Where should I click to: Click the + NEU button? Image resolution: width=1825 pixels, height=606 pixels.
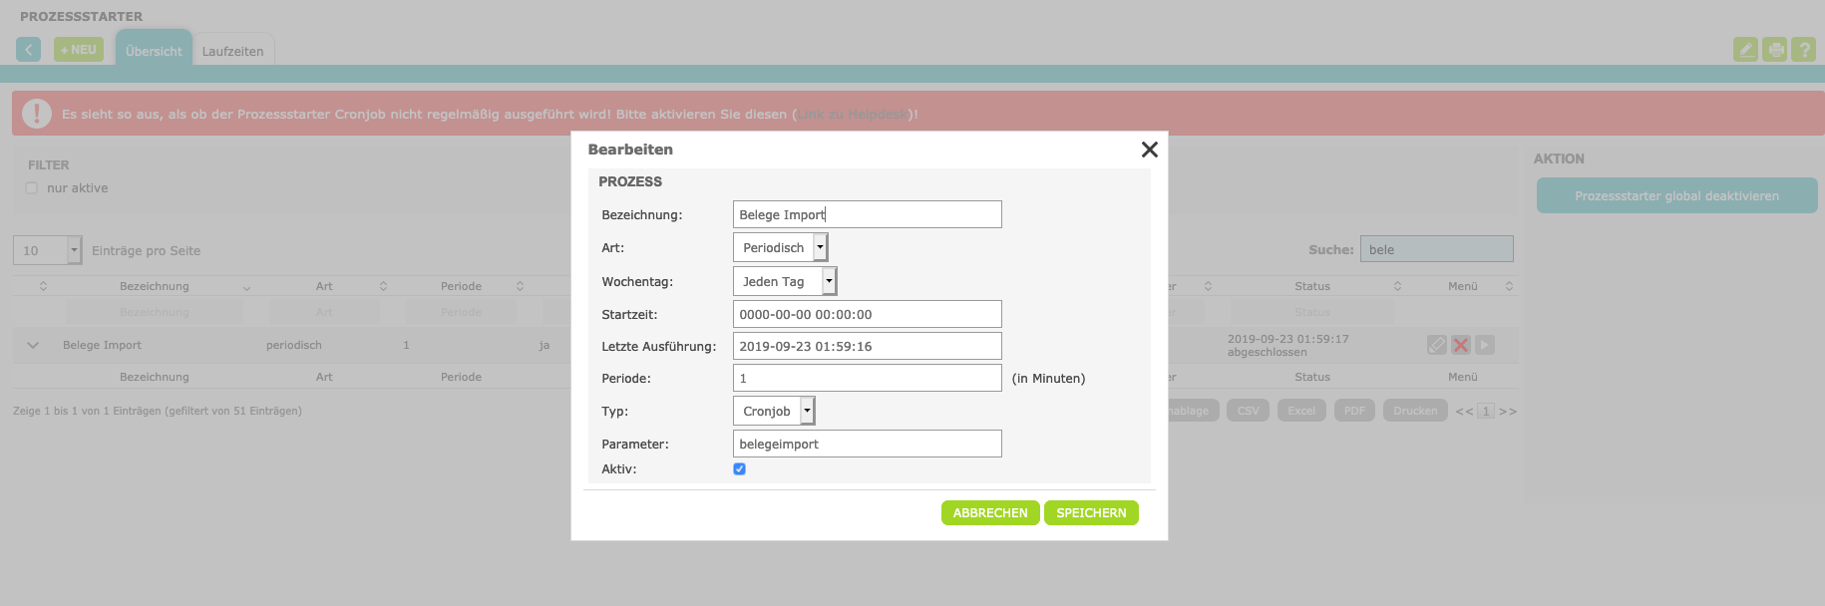coord(79,50)
